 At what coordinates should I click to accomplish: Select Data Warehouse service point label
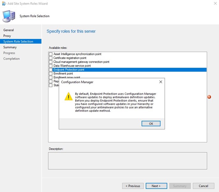point(72,66)
